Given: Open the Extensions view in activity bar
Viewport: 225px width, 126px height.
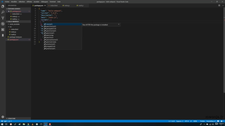Looking at the screenshot, I should [x=3, y=29].
